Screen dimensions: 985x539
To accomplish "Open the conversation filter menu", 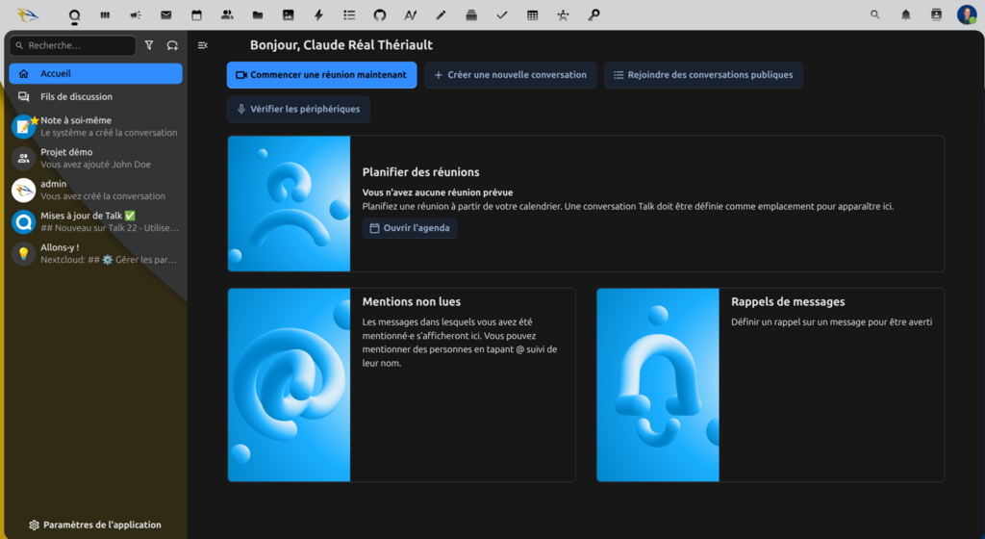I will pyautogui.click(x=149, y=45).
